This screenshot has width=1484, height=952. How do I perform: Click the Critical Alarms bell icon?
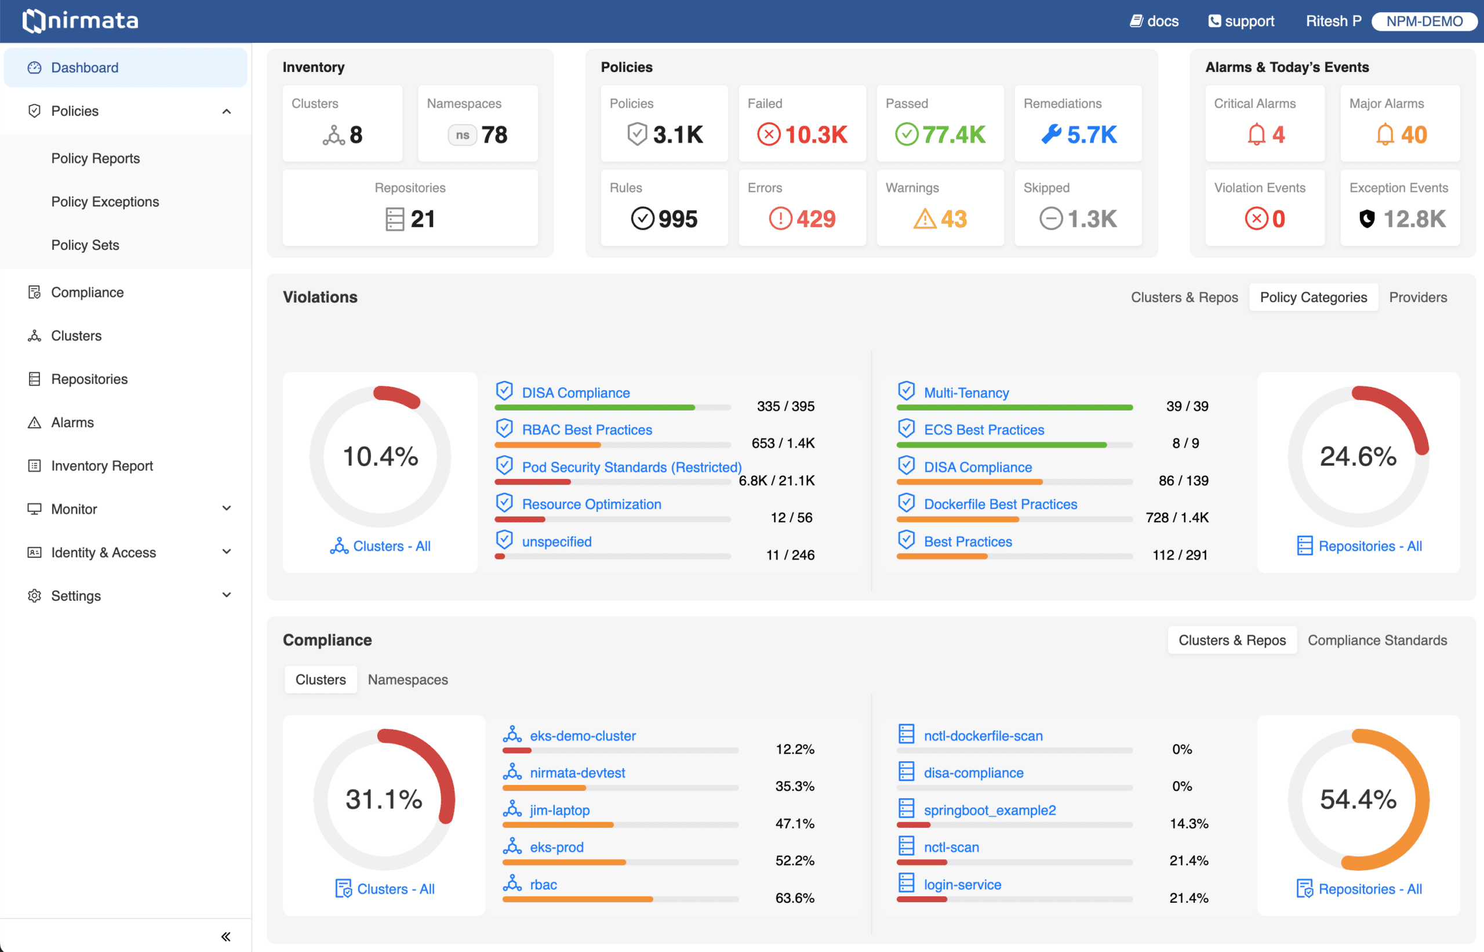coord(1256,134)
